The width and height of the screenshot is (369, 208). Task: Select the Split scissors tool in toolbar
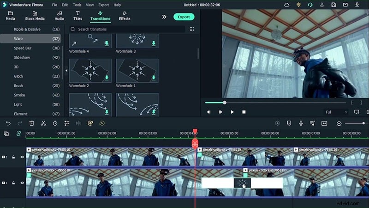[43, 123]
